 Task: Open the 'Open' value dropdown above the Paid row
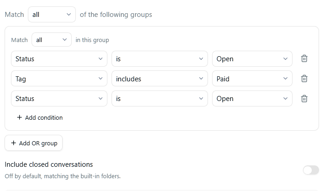tap(252, 58)
